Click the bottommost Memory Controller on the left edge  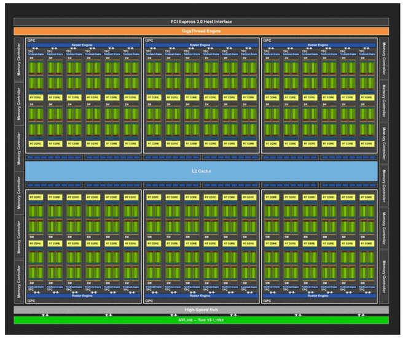pos(18,282)
